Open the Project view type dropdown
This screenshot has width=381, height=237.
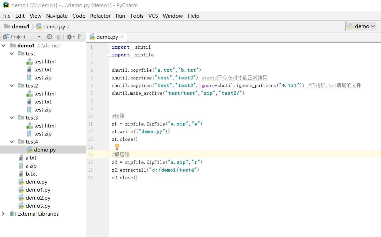39,37
